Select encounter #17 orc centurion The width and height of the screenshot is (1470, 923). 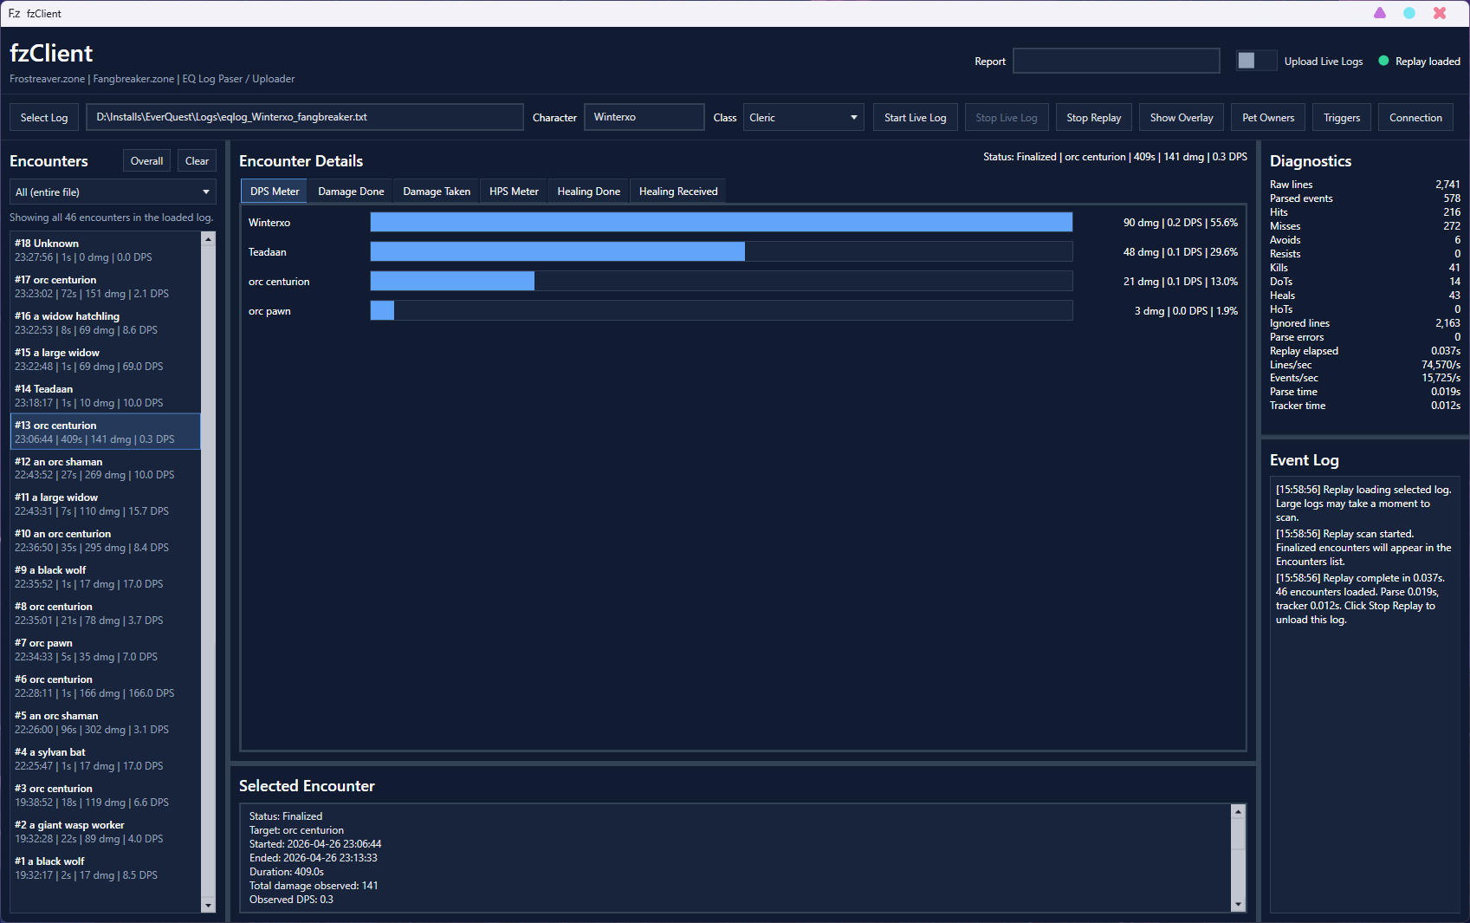pos(106,287)
